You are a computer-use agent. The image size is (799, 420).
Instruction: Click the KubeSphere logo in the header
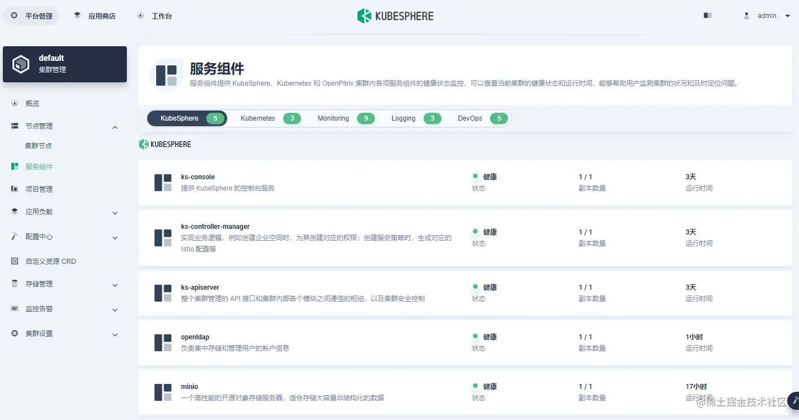pos(395,16)
